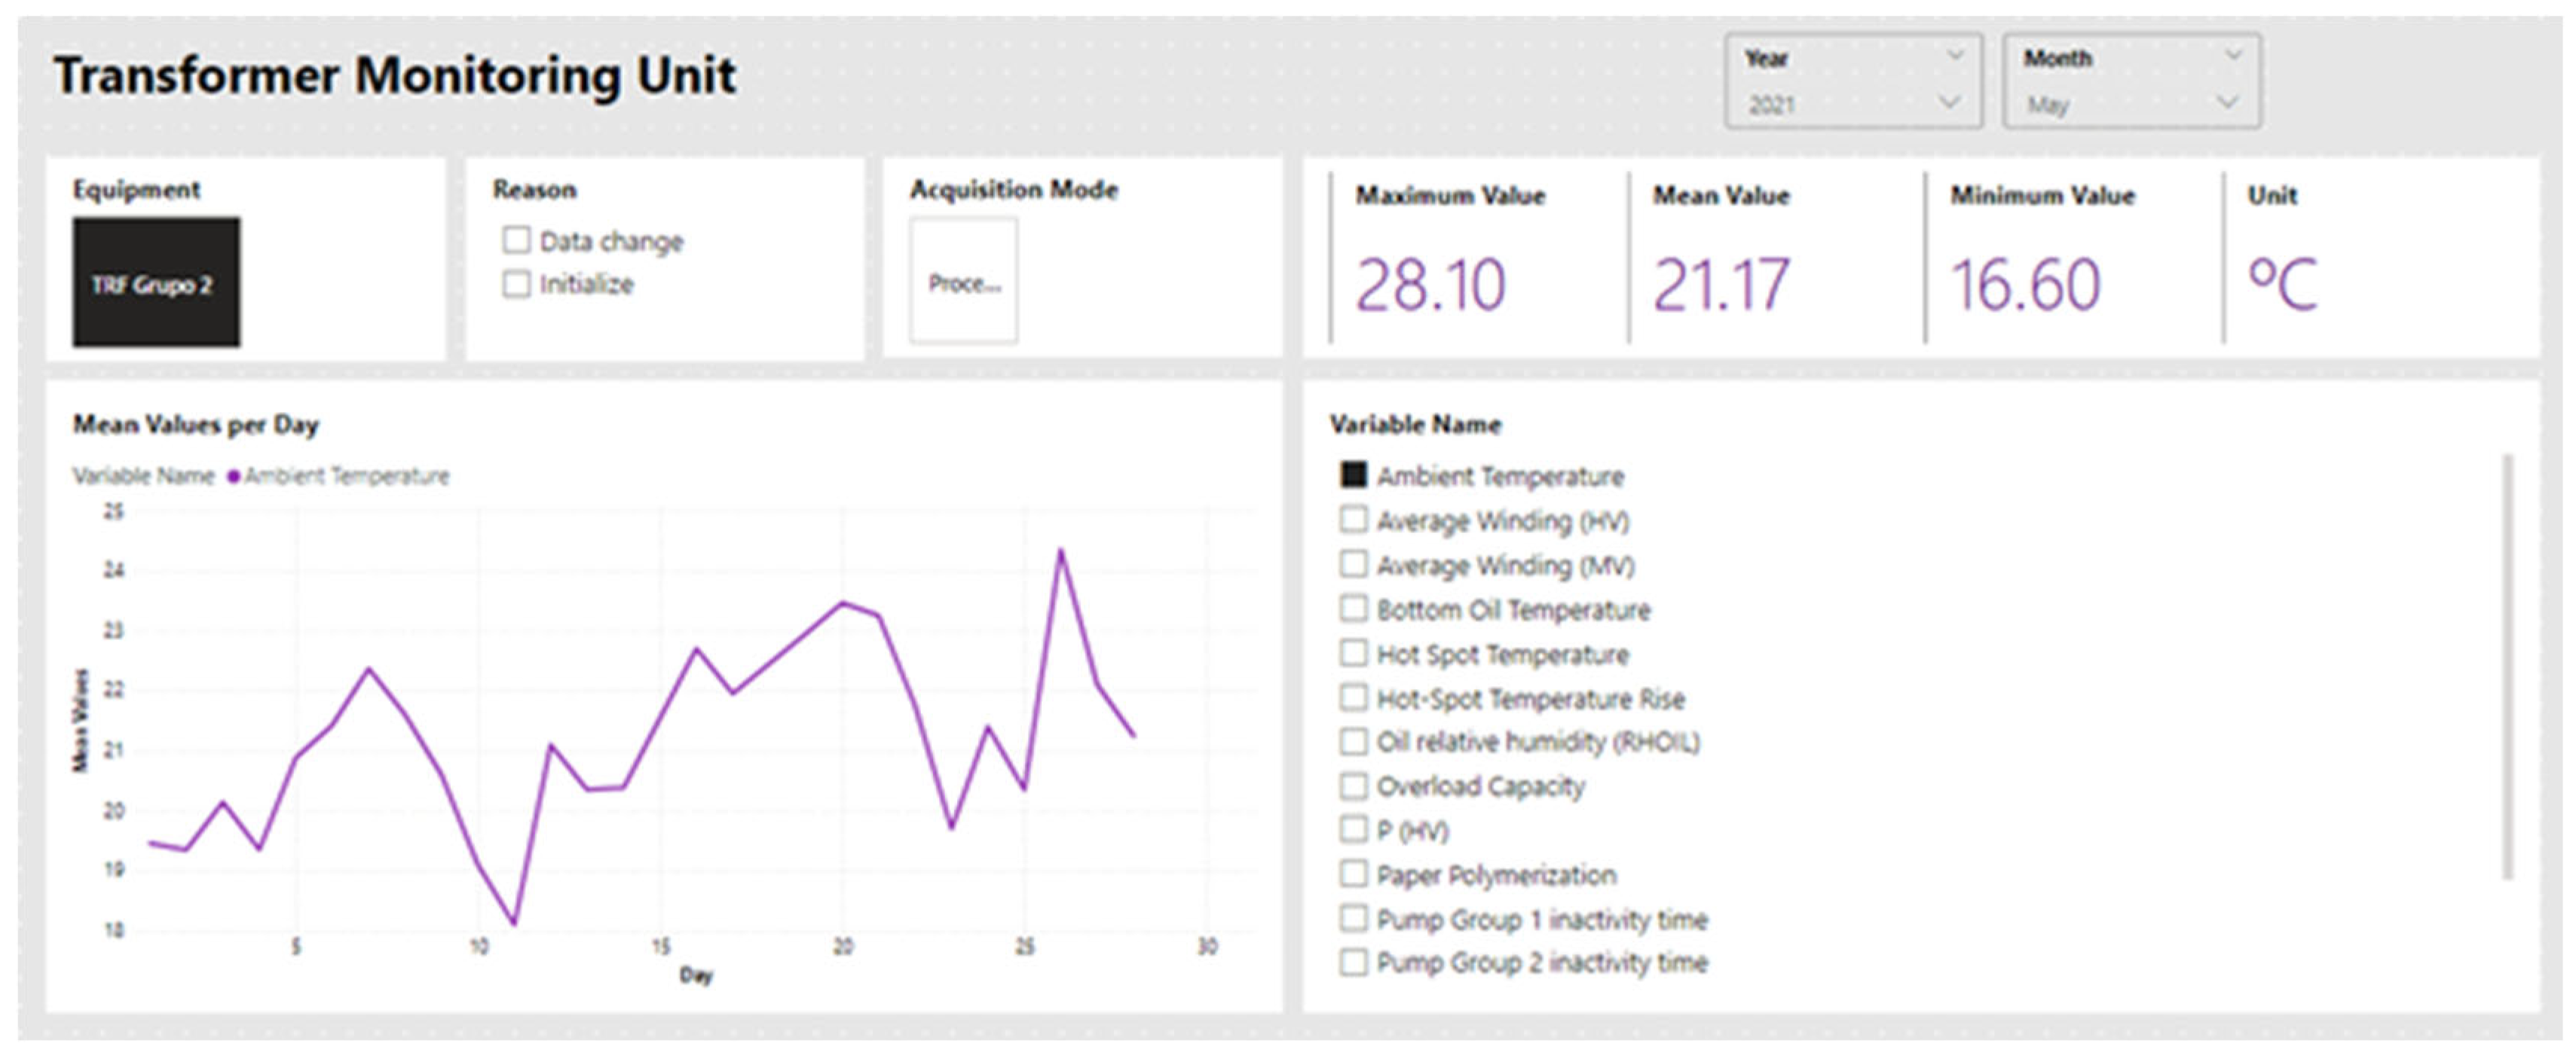This screenshot has height=1058, width=2576.
Task: Uncheck Ambient Temperature variable
Action: pyautogui.click(x=1353, y=476)
